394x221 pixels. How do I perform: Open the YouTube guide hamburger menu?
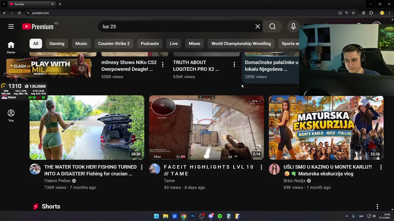tap(11, 26)
